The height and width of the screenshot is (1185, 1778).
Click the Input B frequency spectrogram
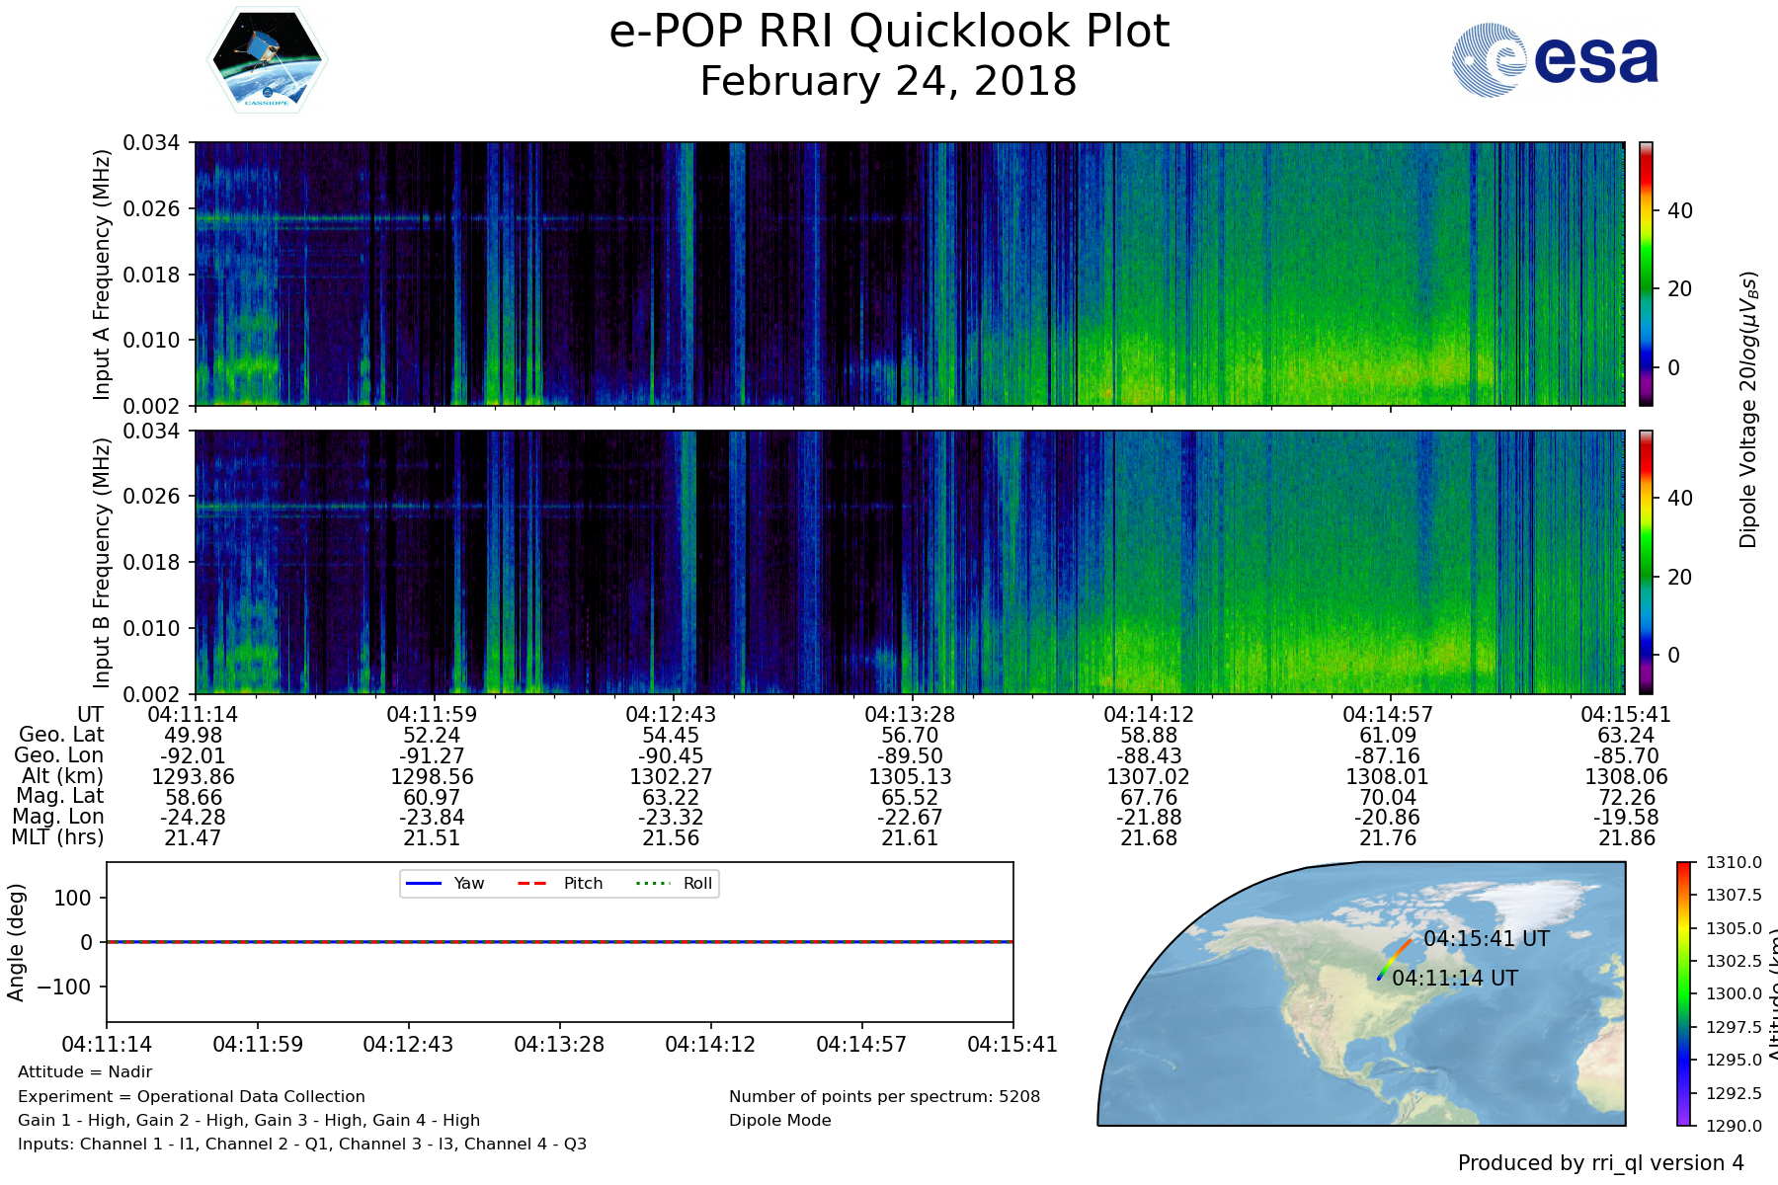tap(909, 562)
